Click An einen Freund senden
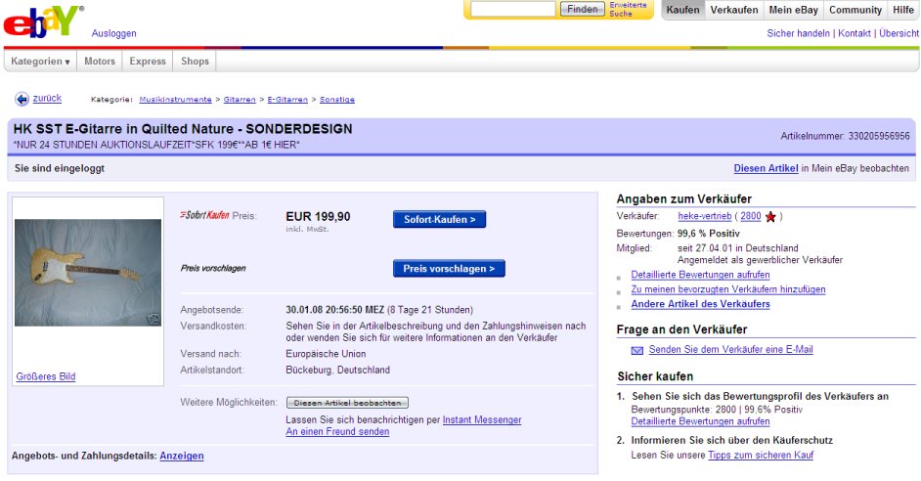 [x=337, y=432]
